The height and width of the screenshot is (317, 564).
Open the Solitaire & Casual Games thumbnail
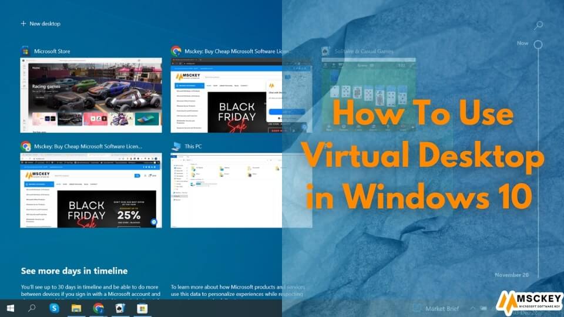(368, 95)
